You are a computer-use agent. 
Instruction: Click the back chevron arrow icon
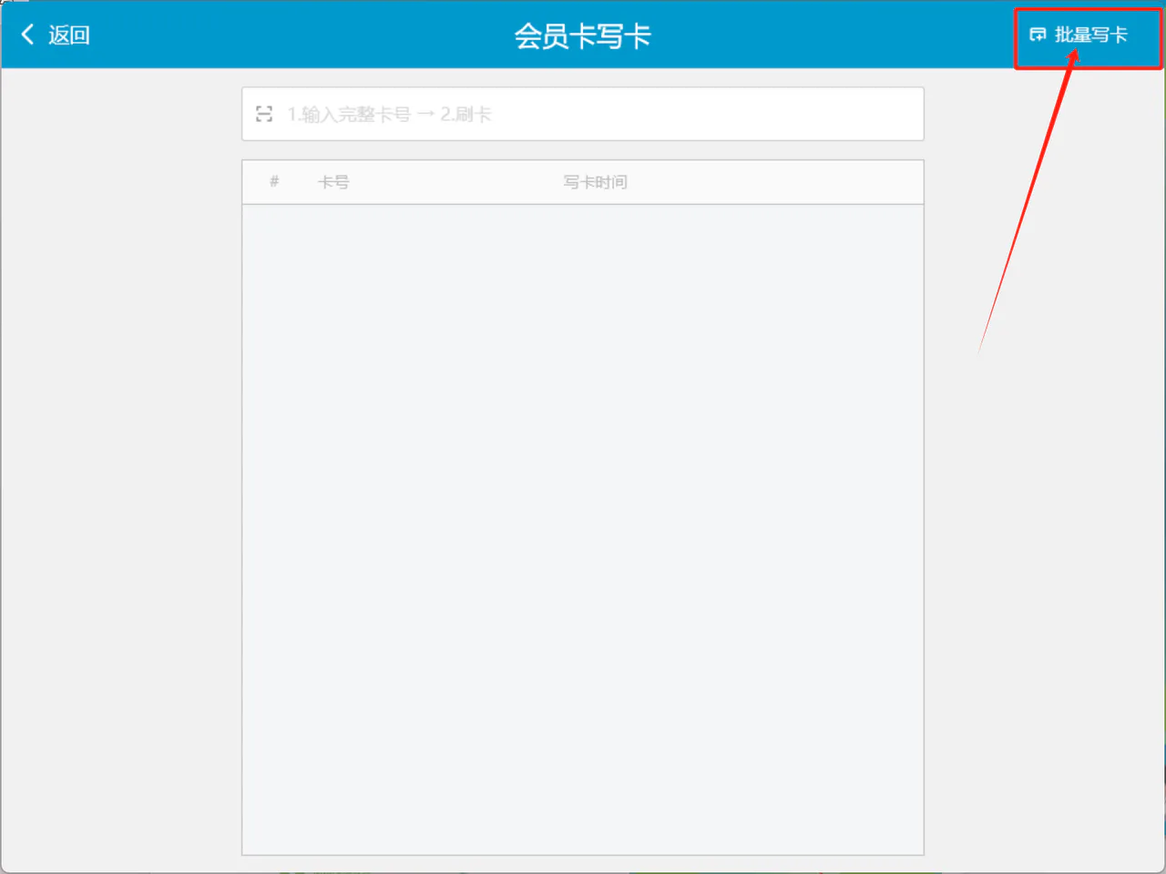(27, 35)
